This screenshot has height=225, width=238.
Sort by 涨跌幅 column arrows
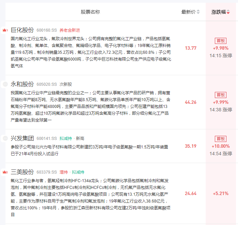tap(228, 12)
